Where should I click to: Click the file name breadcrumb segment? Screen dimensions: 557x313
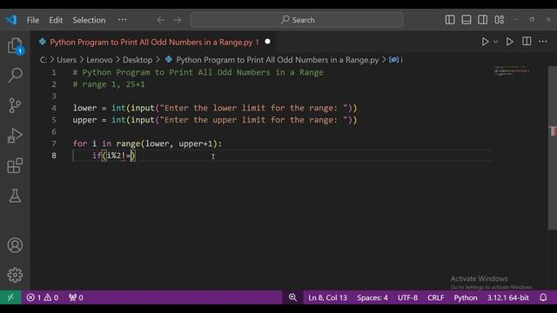coord(278,60)
